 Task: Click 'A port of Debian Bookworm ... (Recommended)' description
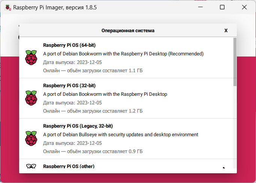point(123,54)
